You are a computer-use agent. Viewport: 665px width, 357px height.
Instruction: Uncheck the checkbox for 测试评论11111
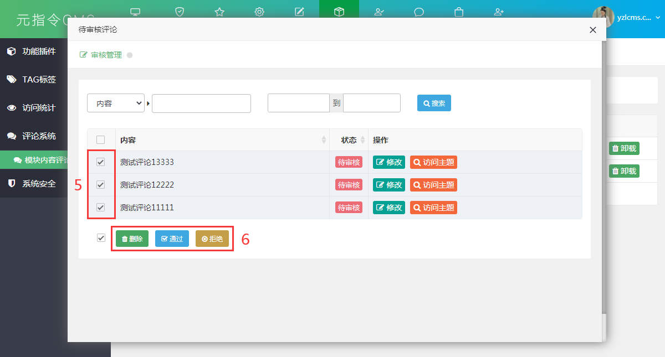pos(101,208)
